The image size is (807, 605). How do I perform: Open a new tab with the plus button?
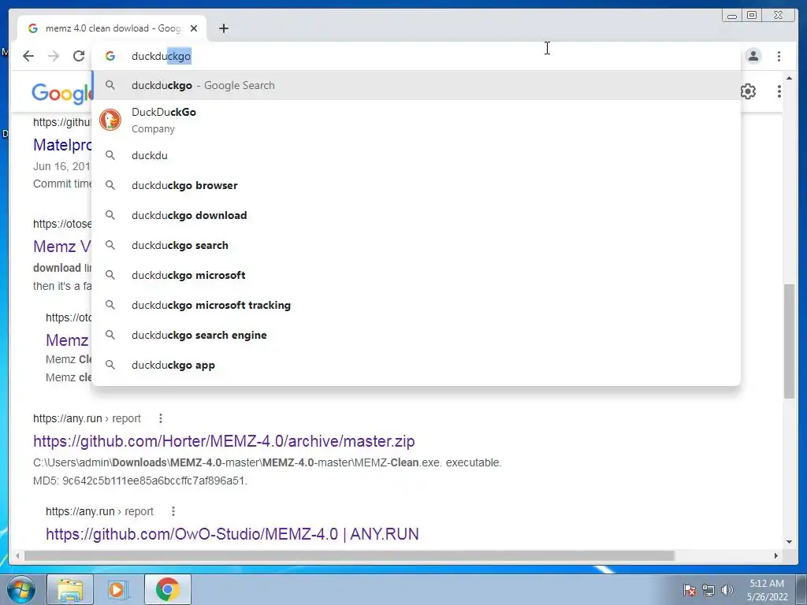[x=223, y=28]
